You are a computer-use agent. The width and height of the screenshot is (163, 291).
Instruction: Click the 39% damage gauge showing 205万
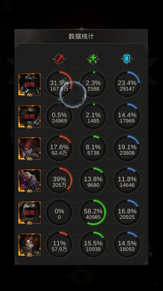59,181
